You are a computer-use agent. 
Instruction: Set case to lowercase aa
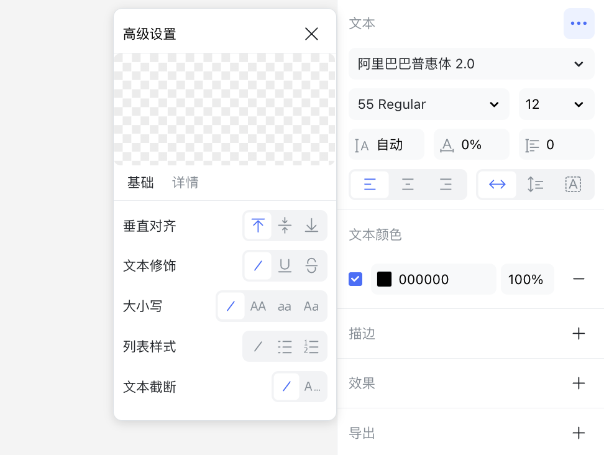point(285,306)
